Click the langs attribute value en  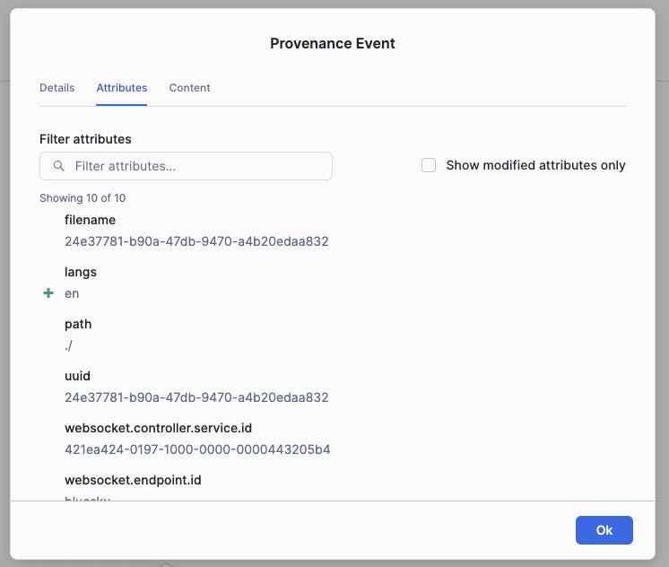point(72,293)
